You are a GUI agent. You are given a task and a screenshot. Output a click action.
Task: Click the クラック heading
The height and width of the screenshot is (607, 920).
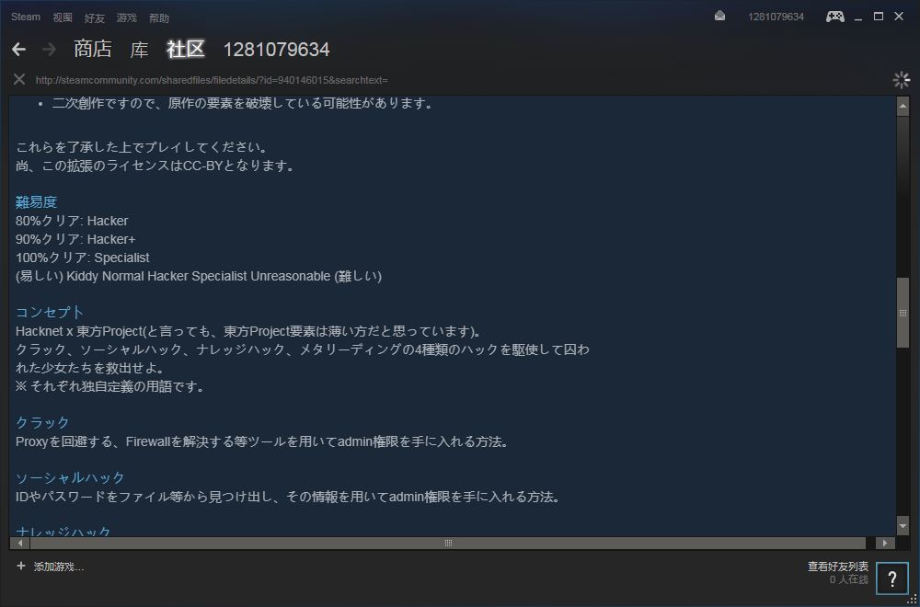(x=43, y=422)
